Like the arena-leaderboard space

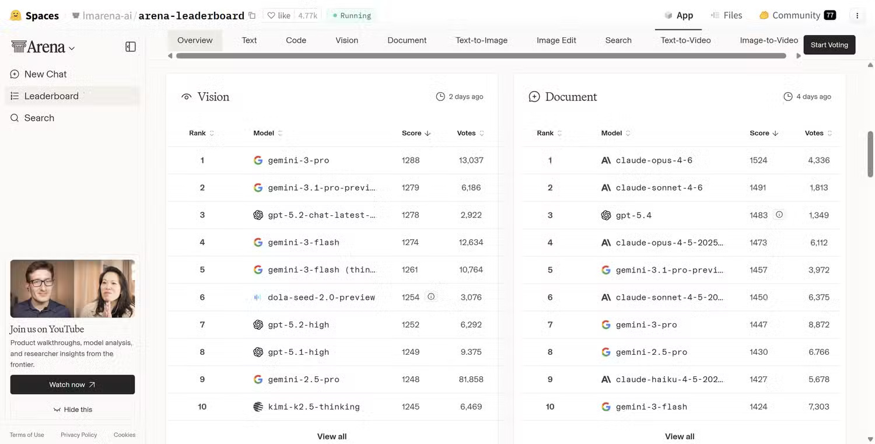tap(279, 16)
